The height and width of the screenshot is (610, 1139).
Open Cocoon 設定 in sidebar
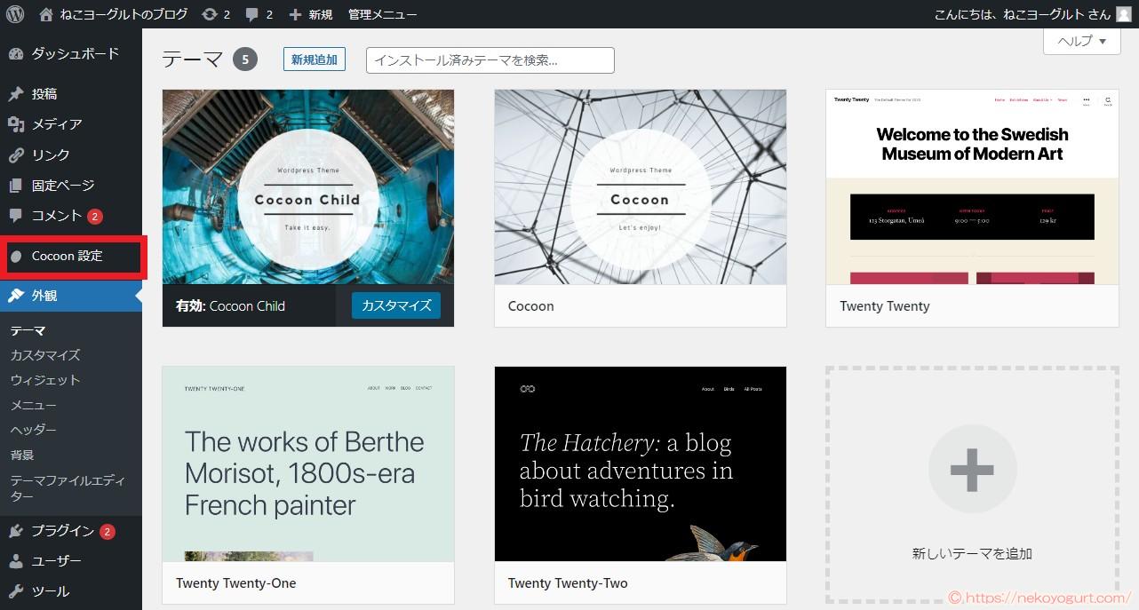click(x=68, y=257)
